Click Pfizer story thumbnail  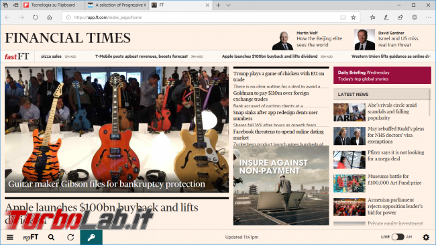pyautogui.click(x=349, y=160)
